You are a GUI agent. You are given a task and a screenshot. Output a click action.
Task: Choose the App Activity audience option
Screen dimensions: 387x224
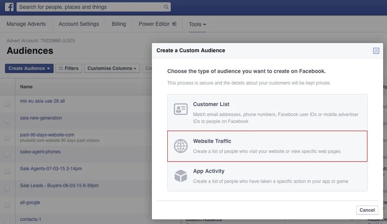(x=267, y=176)
